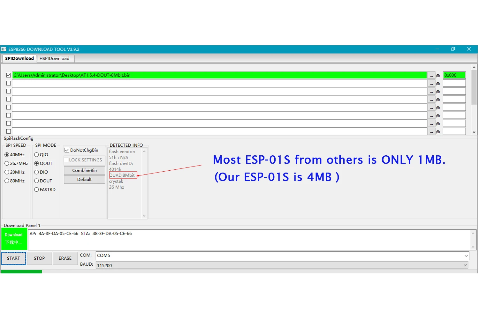The height and width of the screenshot is (319, 479).
Task: Restore down the ESP8266 Download Tool window
Action: pos(453,49)
